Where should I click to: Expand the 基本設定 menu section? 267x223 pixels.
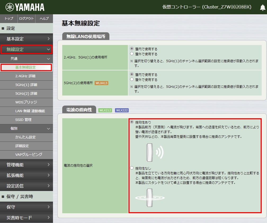pos(26,39)
